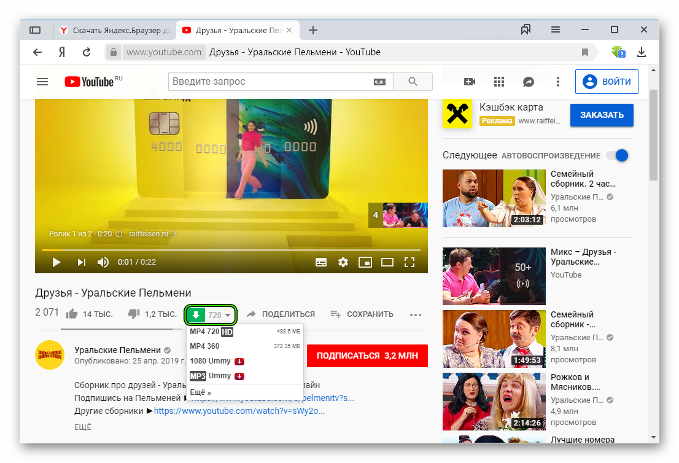Enter fullscreen mode
Image resolution: width=679 pixels, height=463 pixels.
pyautogui.click(x=409, y=262)
